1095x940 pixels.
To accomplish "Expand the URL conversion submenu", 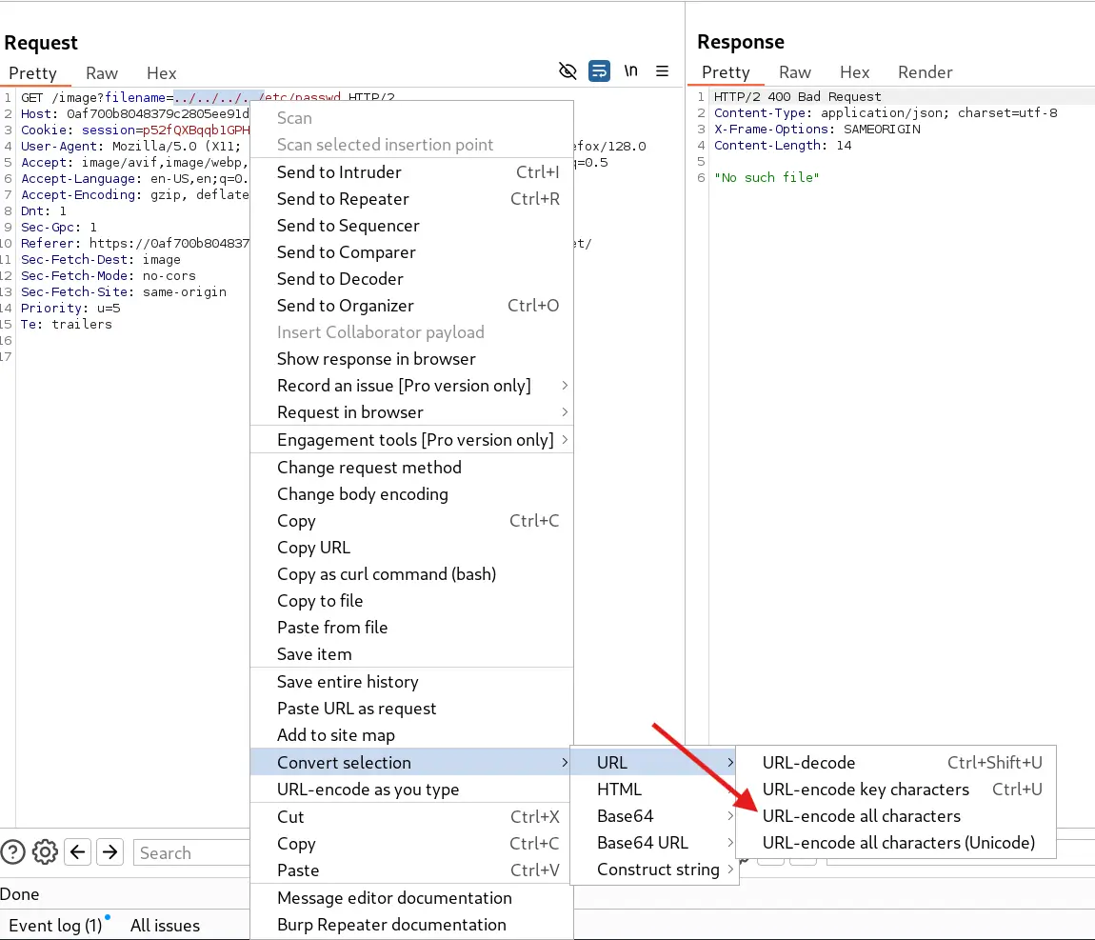I will [654, 762].
